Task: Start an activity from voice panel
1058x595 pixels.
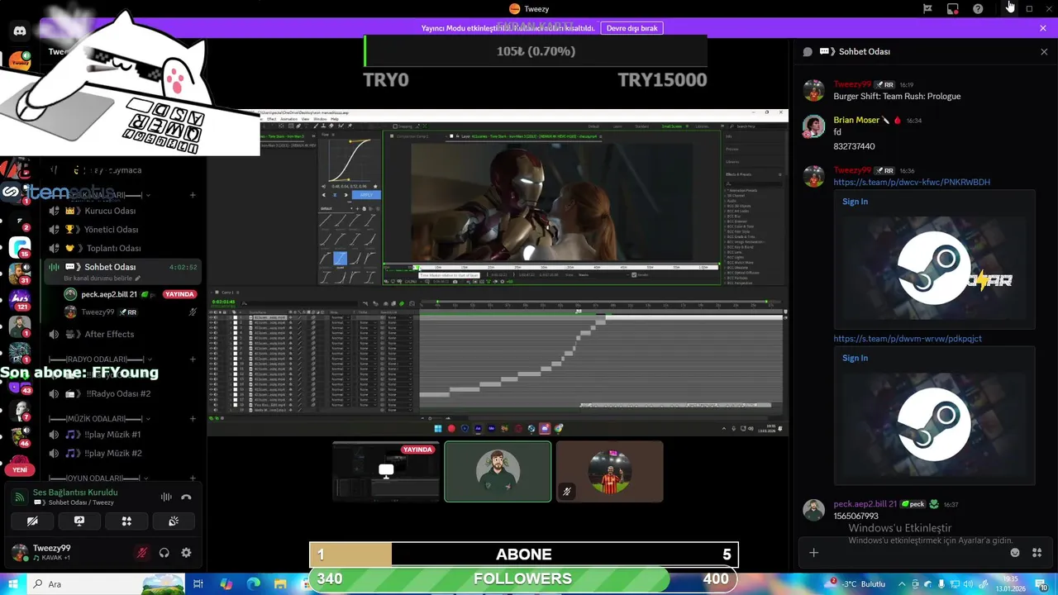Action: (126, 521)
